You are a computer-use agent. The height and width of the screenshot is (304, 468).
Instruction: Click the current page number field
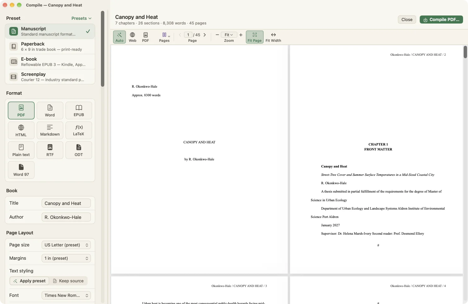(x=188, y=35)
